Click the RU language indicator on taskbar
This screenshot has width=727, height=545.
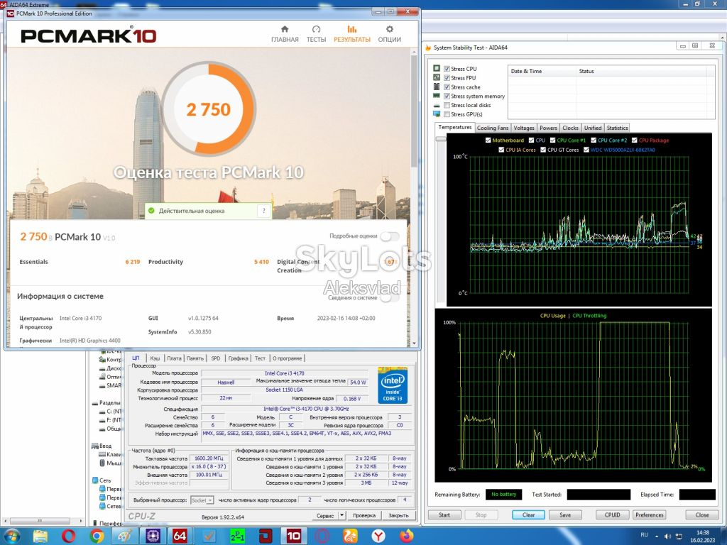coord(644,535)
